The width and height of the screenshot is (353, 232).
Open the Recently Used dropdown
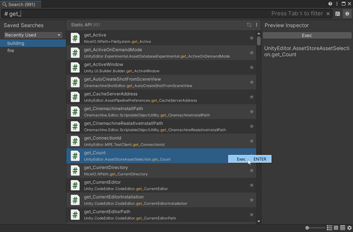[33, 35]
